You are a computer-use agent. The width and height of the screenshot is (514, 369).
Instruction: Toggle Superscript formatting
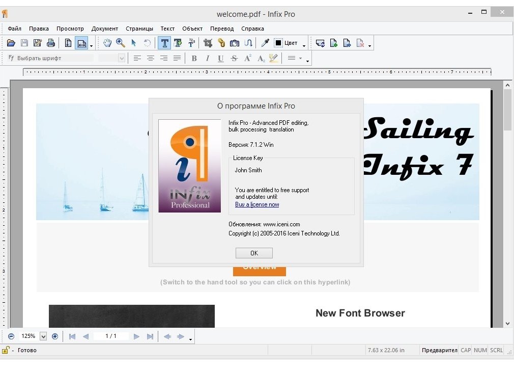247,59
